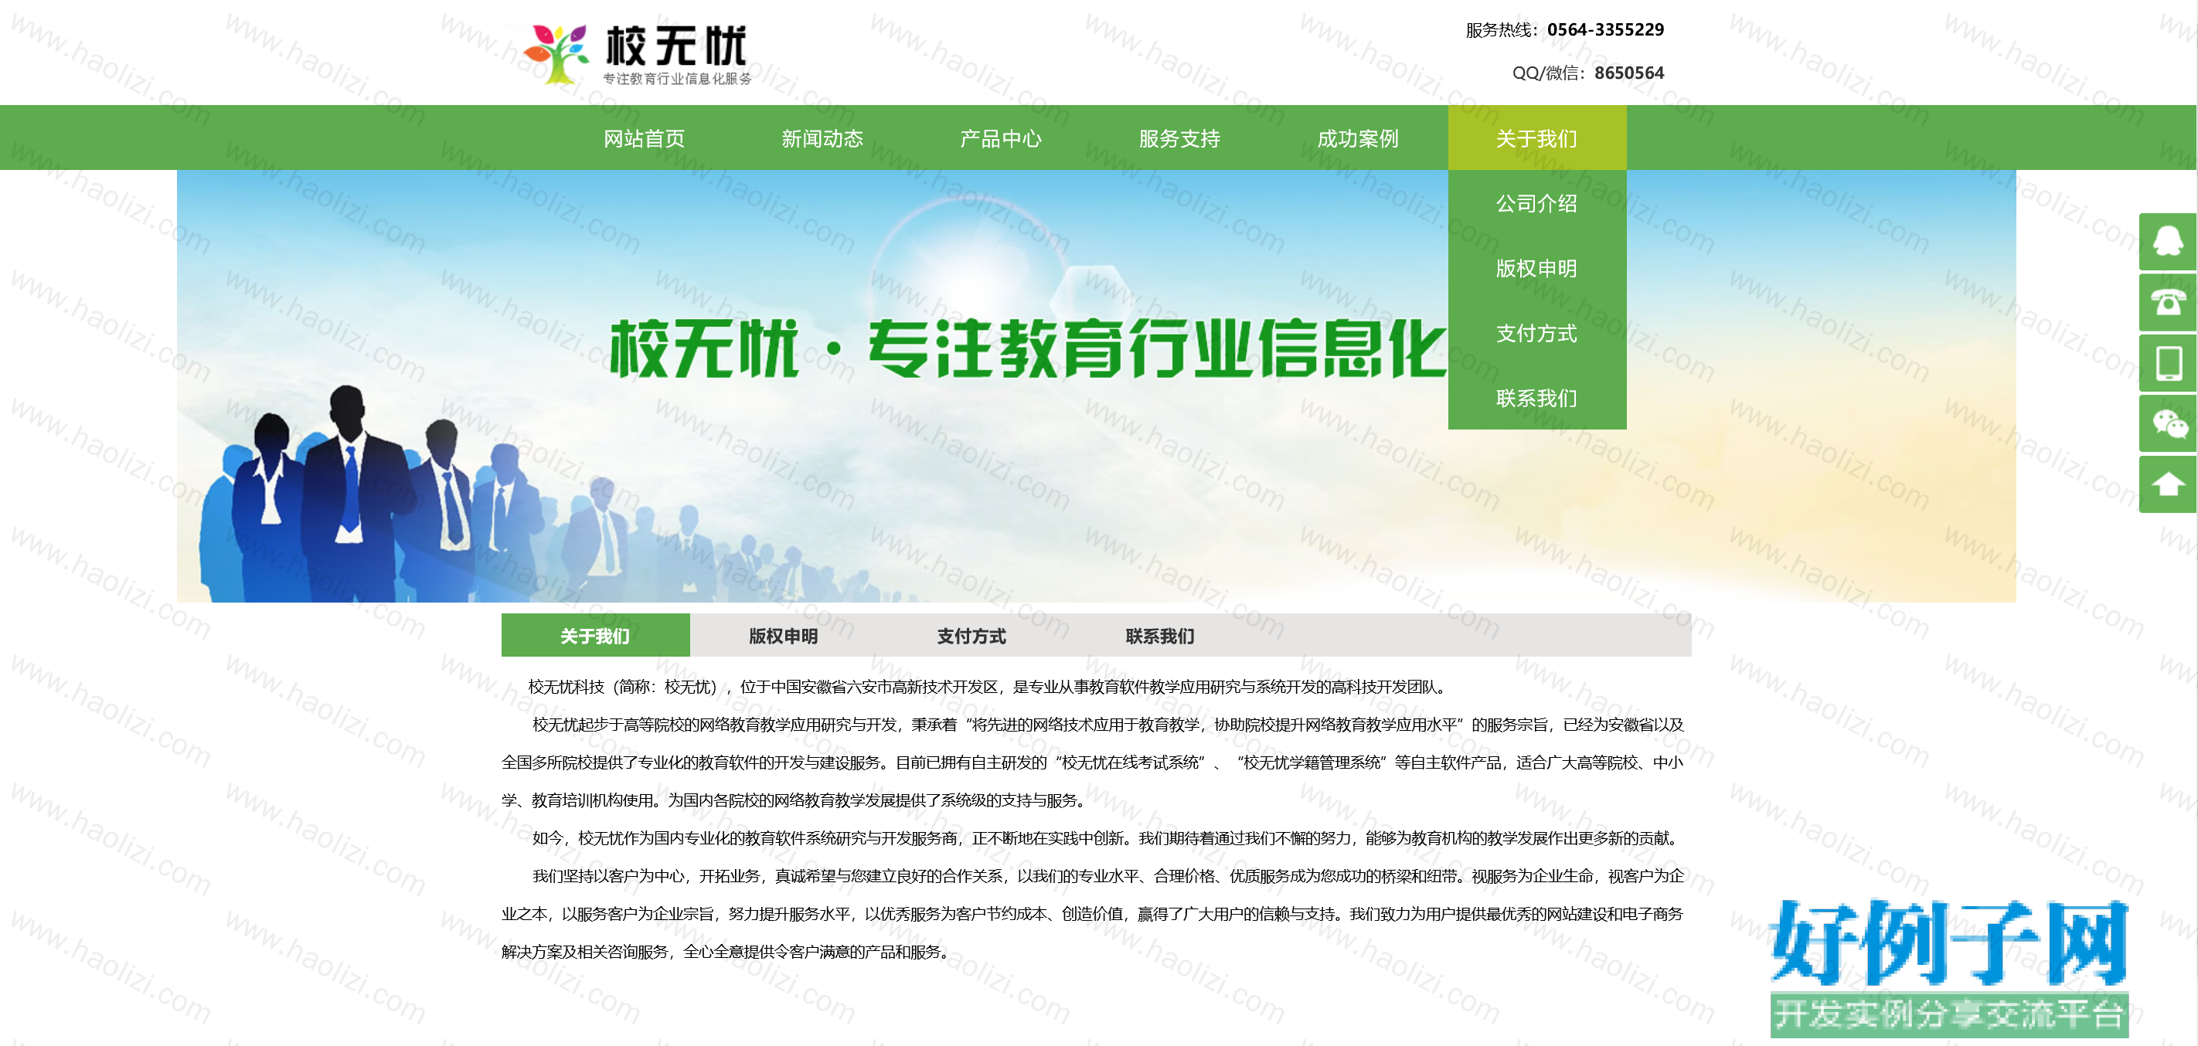Switch to the 支付方式 content tab

(971, 636)
